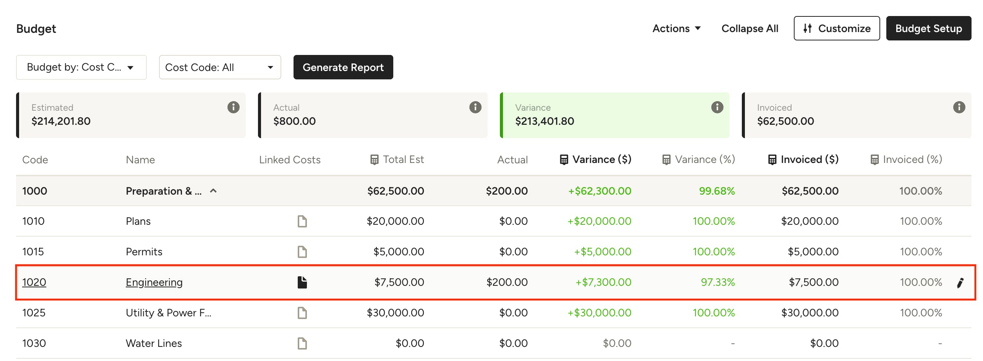
Task: Click the info icon on Estimated card
Action: pyautogui.click(x=233, y=107)
